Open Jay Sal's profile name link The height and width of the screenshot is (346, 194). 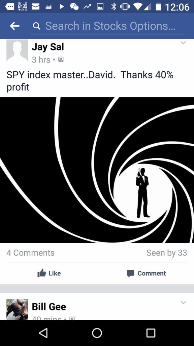click(48, 47)
